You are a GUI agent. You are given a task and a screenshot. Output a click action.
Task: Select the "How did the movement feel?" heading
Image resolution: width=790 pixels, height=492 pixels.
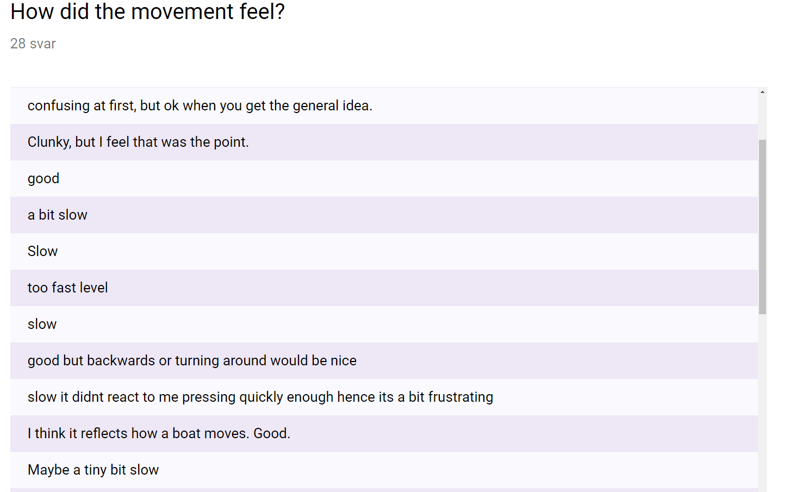[x=147, y=11]
